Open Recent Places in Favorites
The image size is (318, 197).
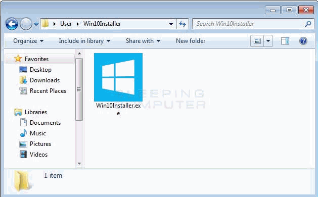(x=48, y=91)
